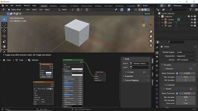Screen dimensions: 198x111
Task: Collapse Collection in outliner tree
Action: point(159,16)
